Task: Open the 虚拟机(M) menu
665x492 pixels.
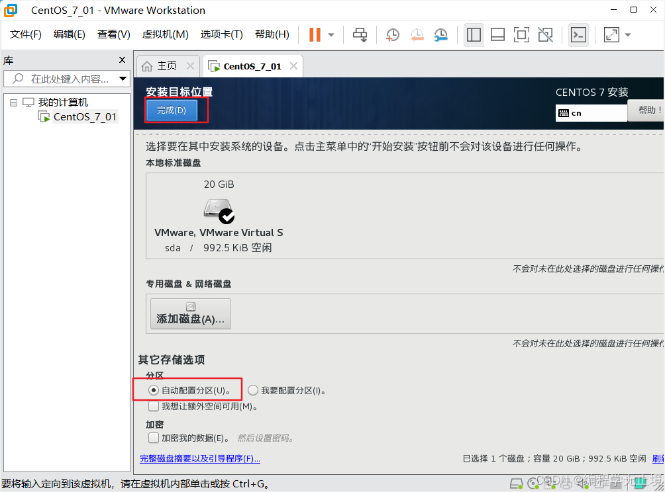Action: click(165, 34)
